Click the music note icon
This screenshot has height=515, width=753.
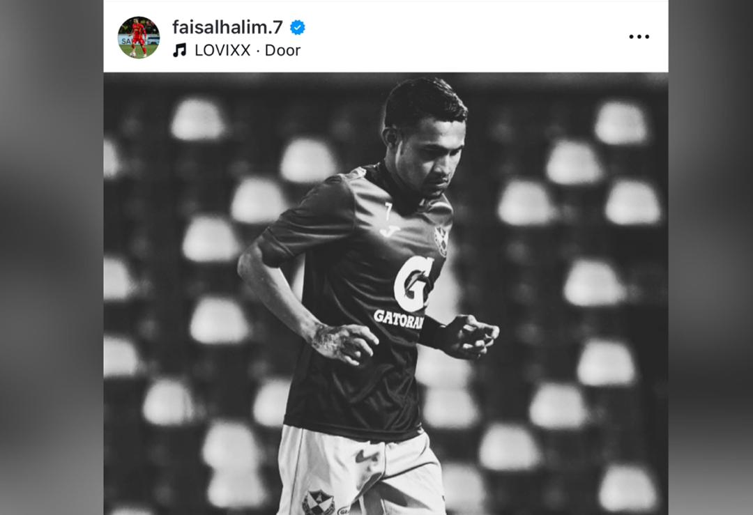pyautogui.click(x=180, y=50)
